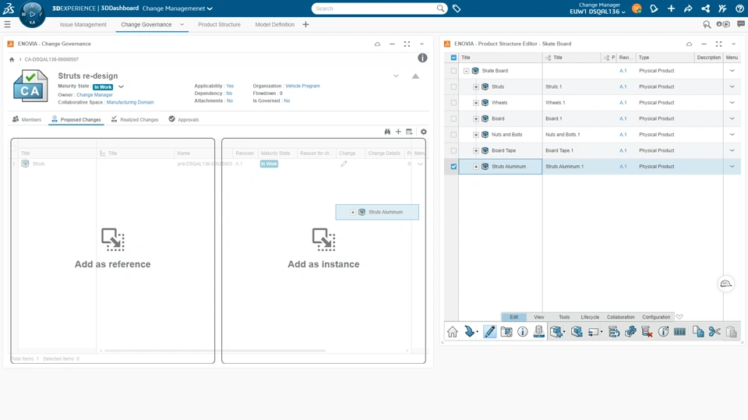Viewport: 748px width, 420px height.
Task: Click the scissors cut icon
Action: [714, 332]
